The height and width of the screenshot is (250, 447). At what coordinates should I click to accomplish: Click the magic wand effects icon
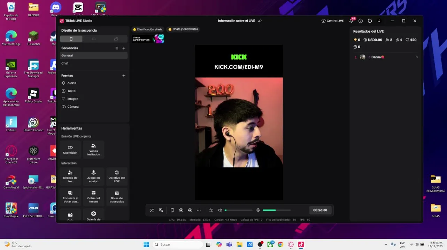[152, 210]
